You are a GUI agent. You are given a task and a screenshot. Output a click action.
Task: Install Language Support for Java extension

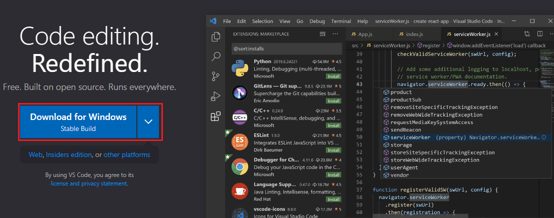(x=333, y=199)
